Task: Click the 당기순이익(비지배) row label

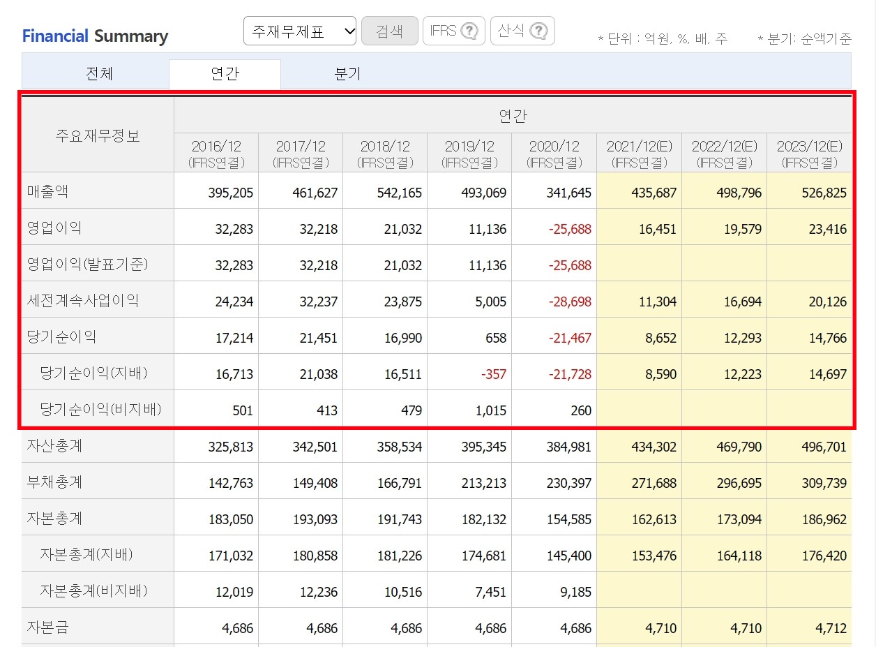Action: [x=101, y=410]
